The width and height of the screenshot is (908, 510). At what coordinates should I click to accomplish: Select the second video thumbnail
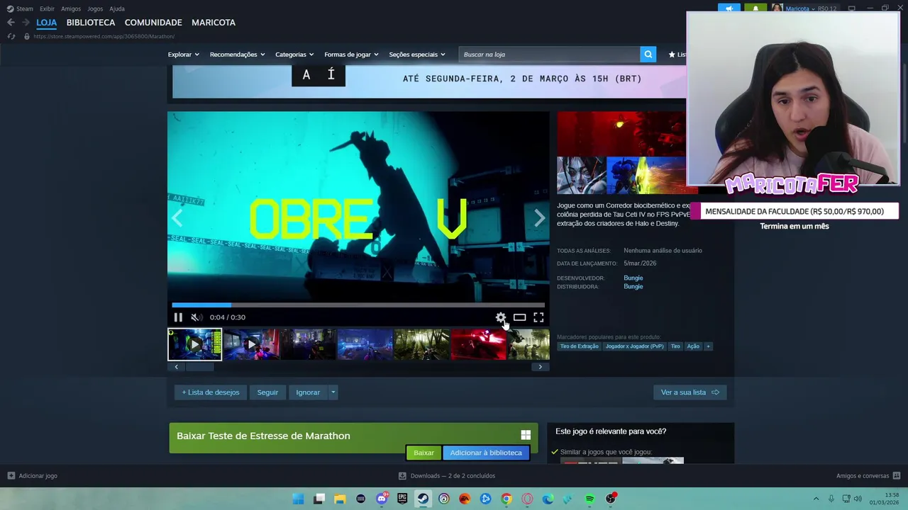pyautogui.click(x=251, y=344)
